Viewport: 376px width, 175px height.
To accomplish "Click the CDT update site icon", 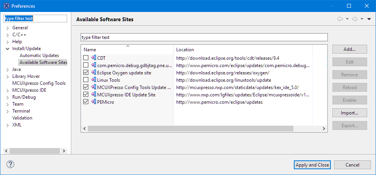I will pyautogui.click(x=93, y=58).
